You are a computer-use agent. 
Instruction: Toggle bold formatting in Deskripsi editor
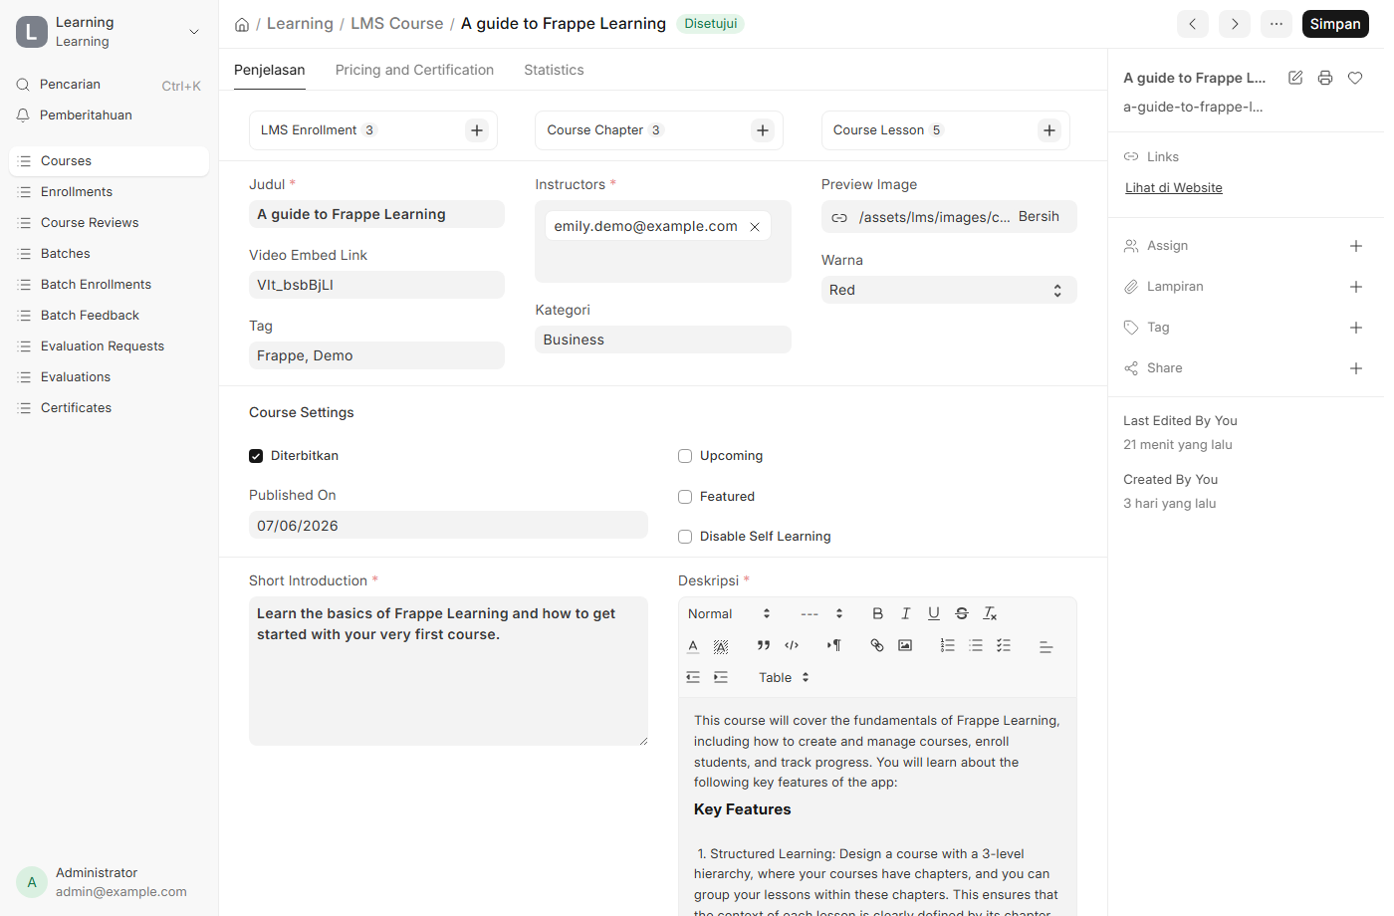877,613
